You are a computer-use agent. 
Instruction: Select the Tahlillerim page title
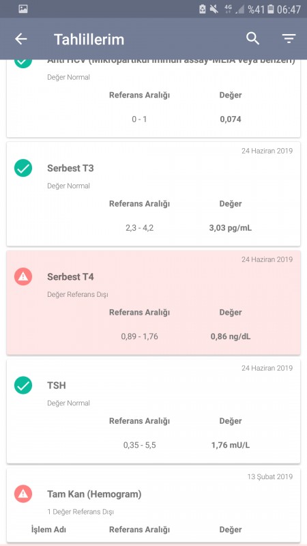pyautogui.click(x=89, y=40)
